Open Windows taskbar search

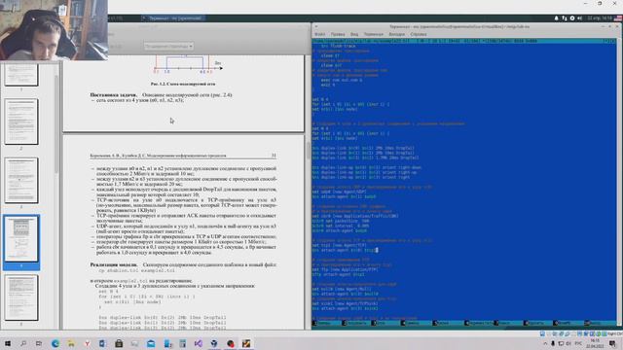click(x=23, y=343)
